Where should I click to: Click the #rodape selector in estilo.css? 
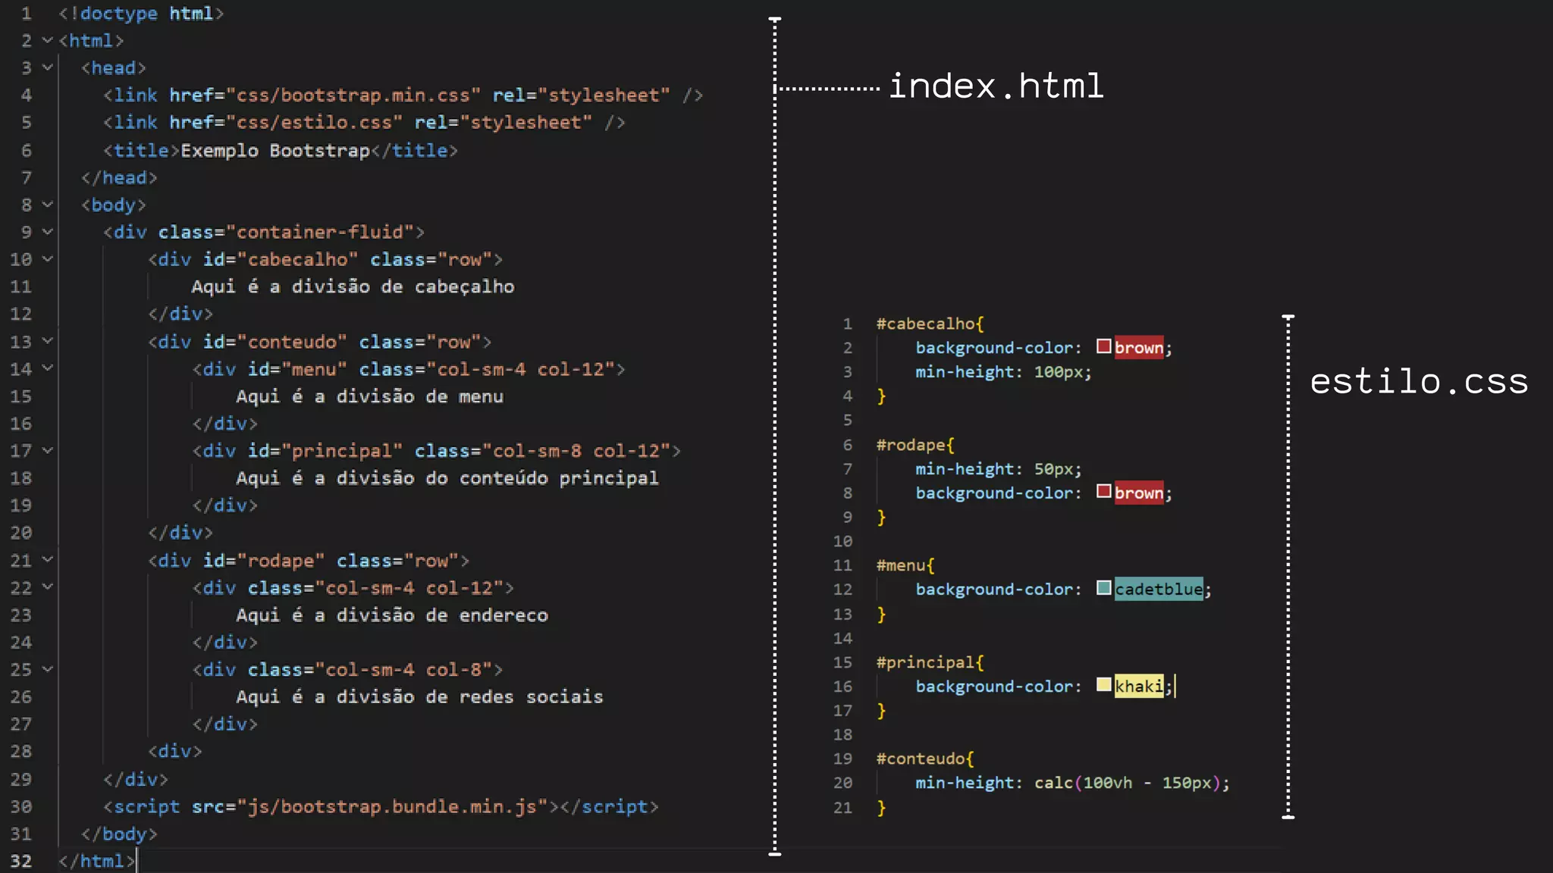point(911,445)
